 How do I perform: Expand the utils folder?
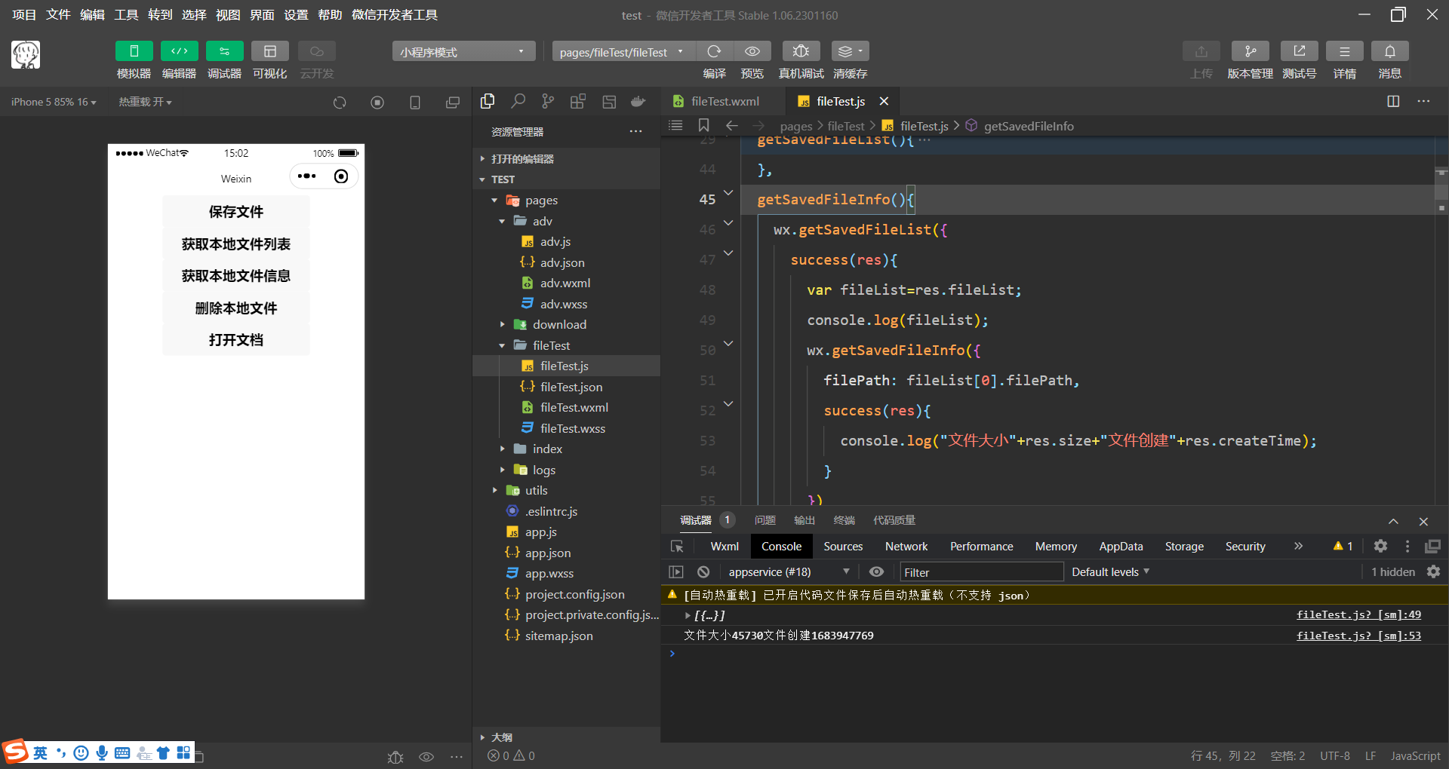point(566,491)
